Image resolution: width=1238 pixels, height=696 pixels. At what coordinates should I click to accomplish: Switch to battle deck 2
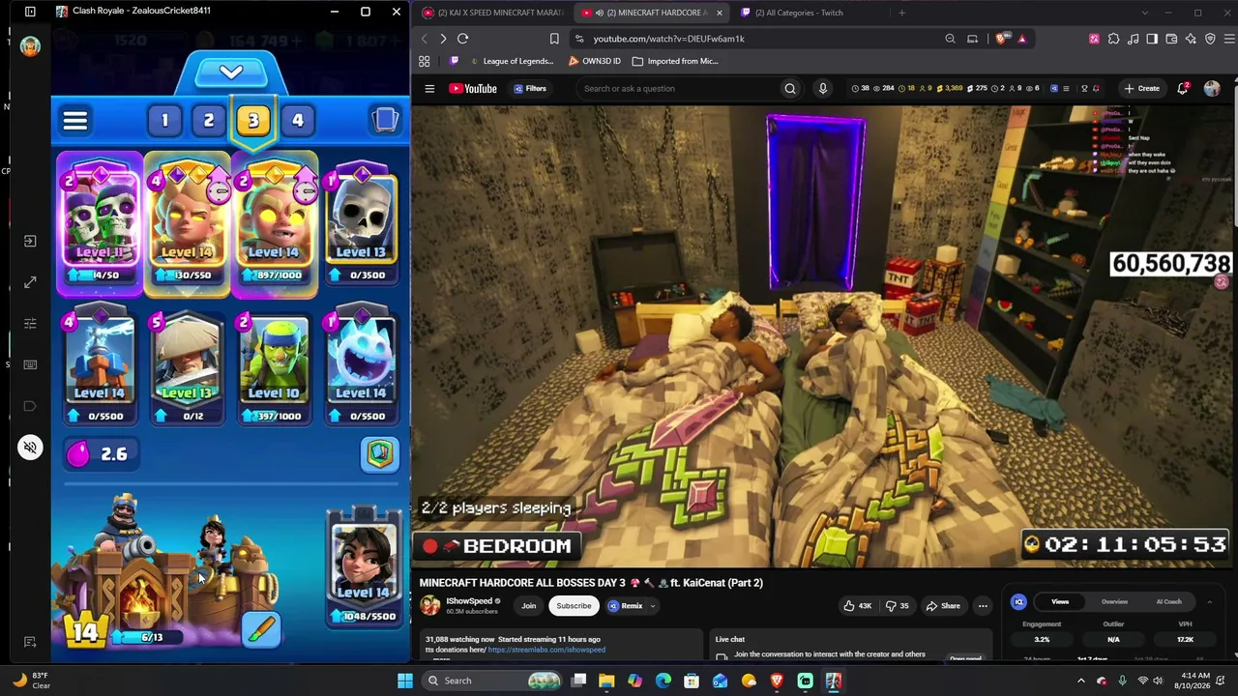pyautogui.click(x=209, y=120)
